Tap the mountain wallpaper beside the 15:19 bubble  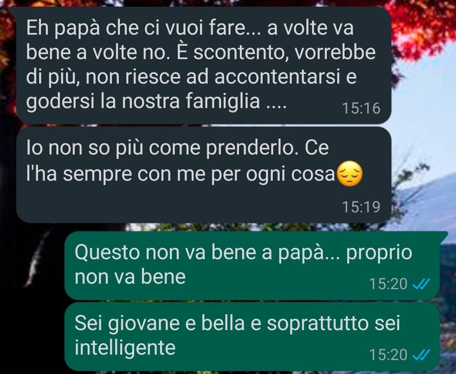click(x=425, y=201)
